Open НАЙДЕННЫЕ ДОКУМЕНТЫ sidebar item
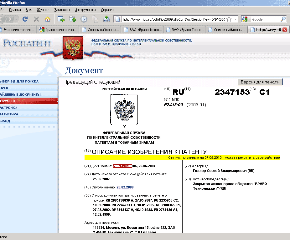The image size is (290, 240). 29,94
